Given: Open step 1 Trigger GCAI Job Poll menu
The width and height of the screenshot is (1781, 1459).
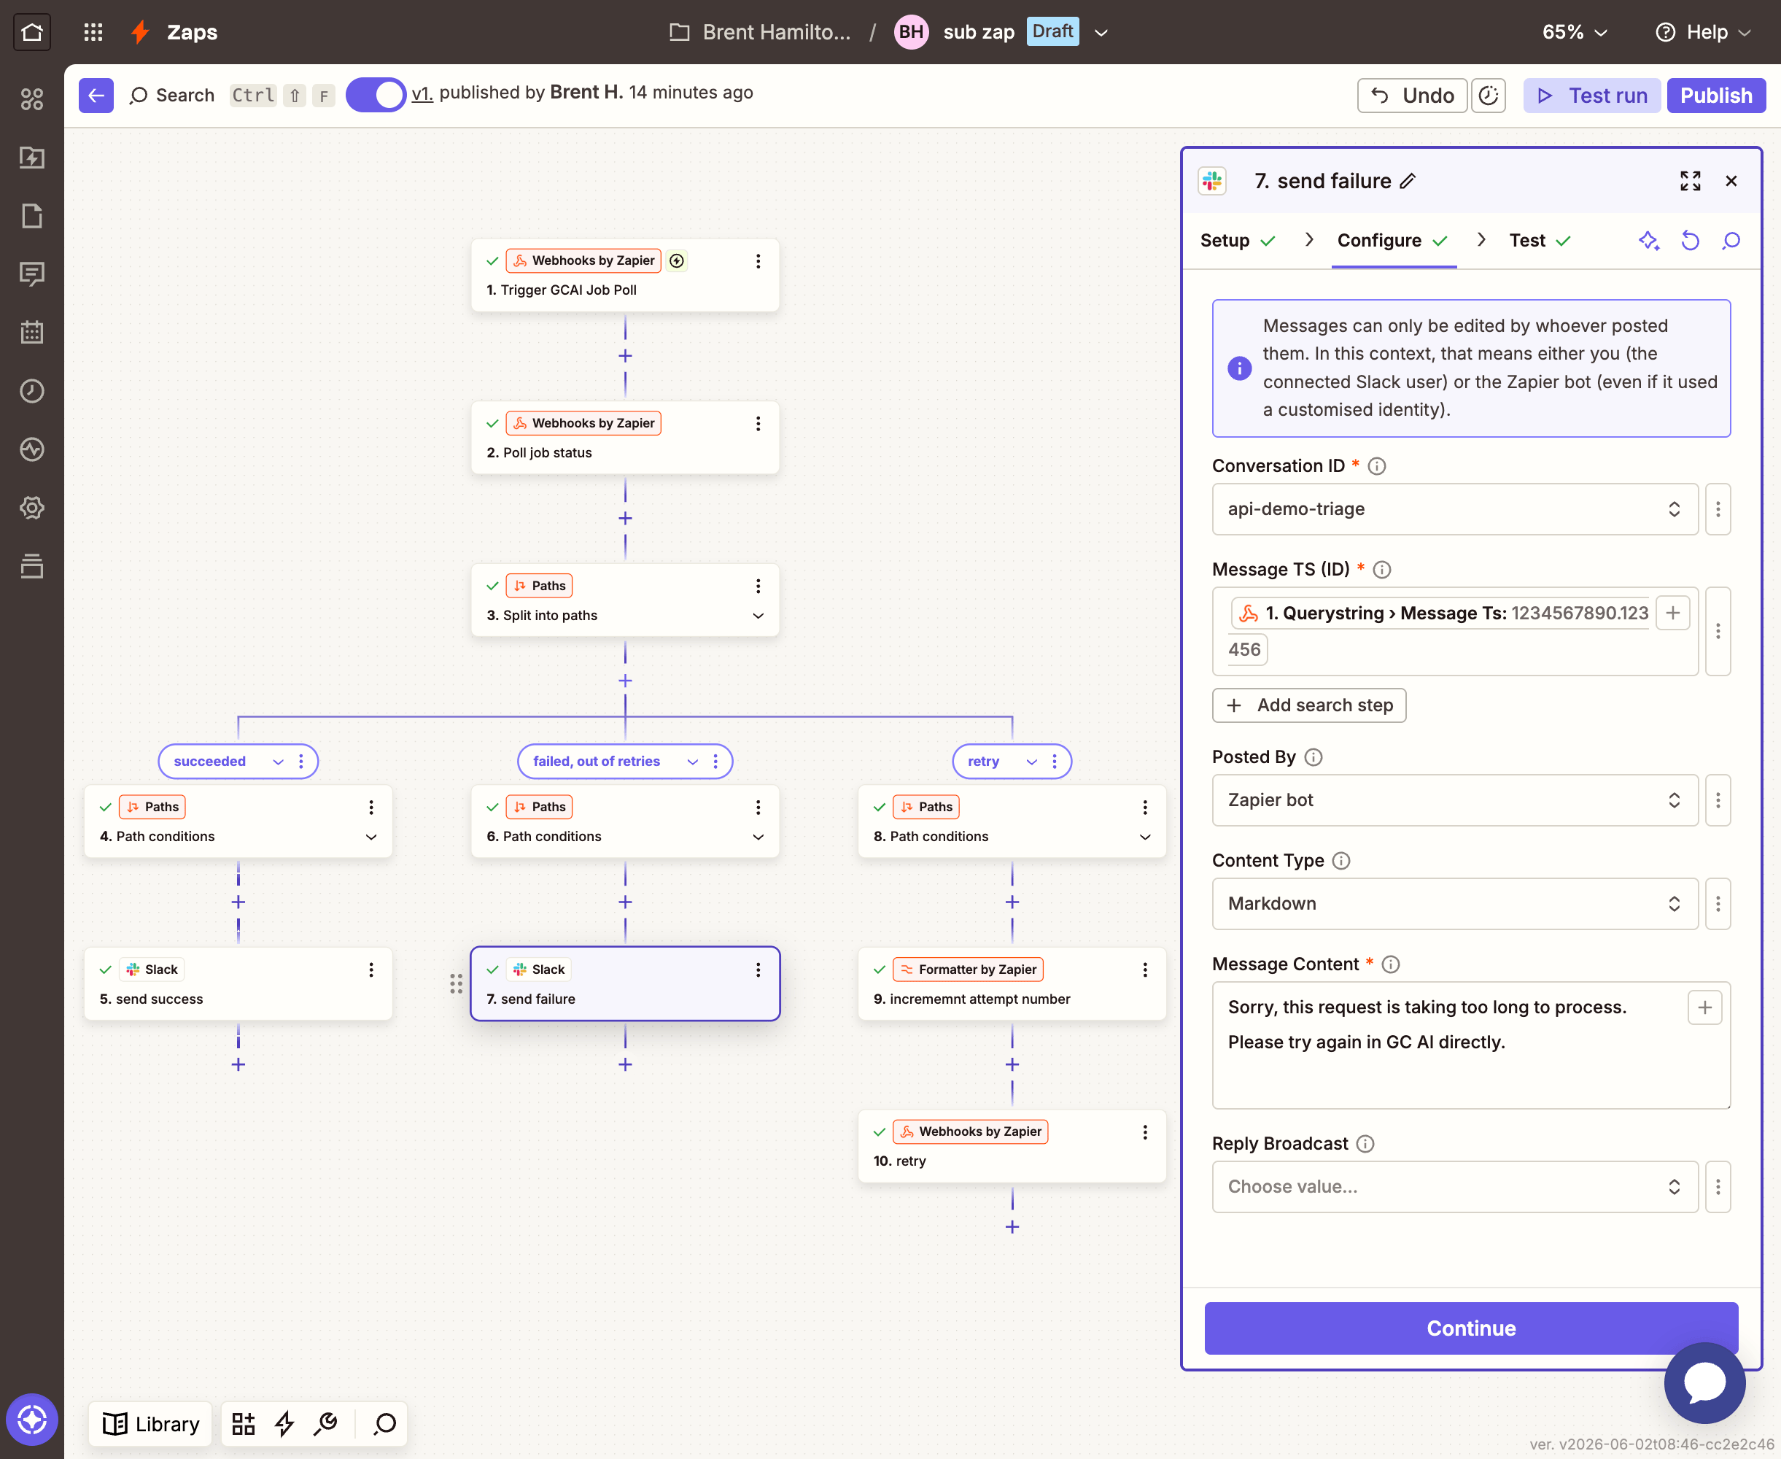Looking at the screenshot, I should point(758,261).
